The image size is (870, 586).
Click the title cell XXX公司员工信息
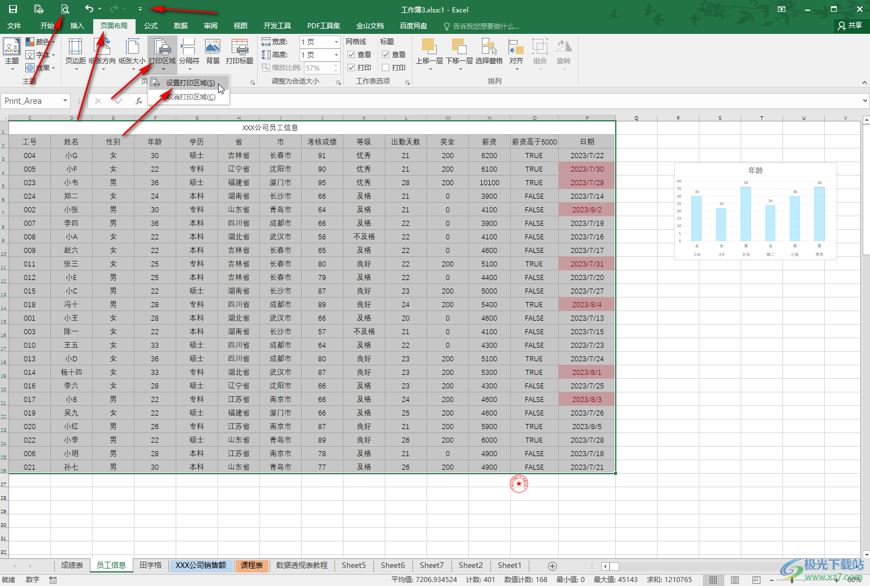(x=312, y=128)
